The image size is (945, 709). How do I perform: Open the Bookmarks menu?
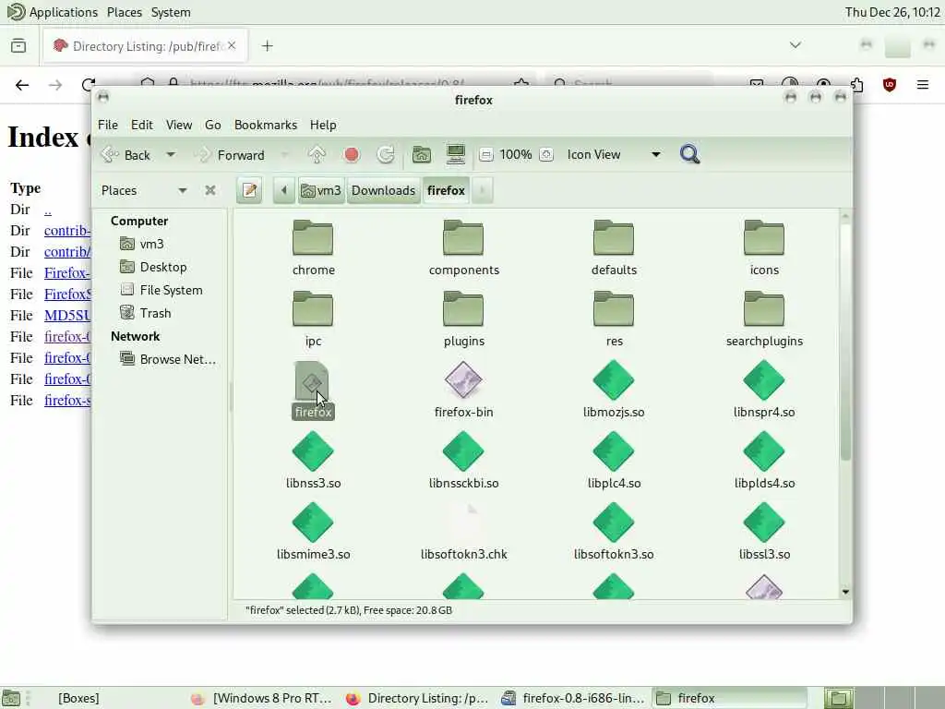pyautogui.click(x=266, y=125)
